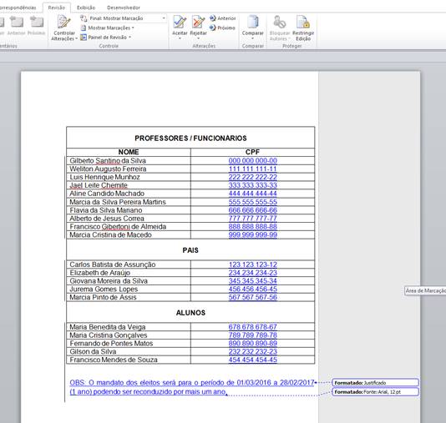
Task: Click the name Gilberto Santino da Silva
Action: tap(108, 161)
